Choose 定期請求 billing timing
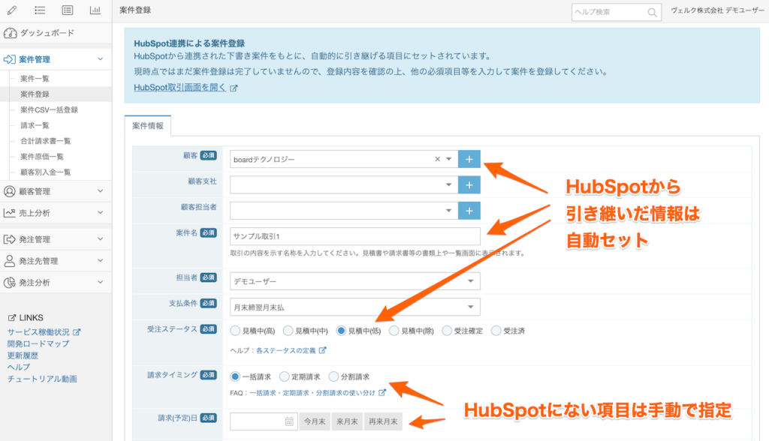Image resolution: width=769 pixels, height=441 pixels. 285,376
